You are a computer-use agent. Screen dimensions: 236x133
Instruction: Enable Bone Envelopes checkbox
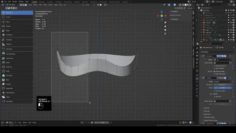point(215,74)
